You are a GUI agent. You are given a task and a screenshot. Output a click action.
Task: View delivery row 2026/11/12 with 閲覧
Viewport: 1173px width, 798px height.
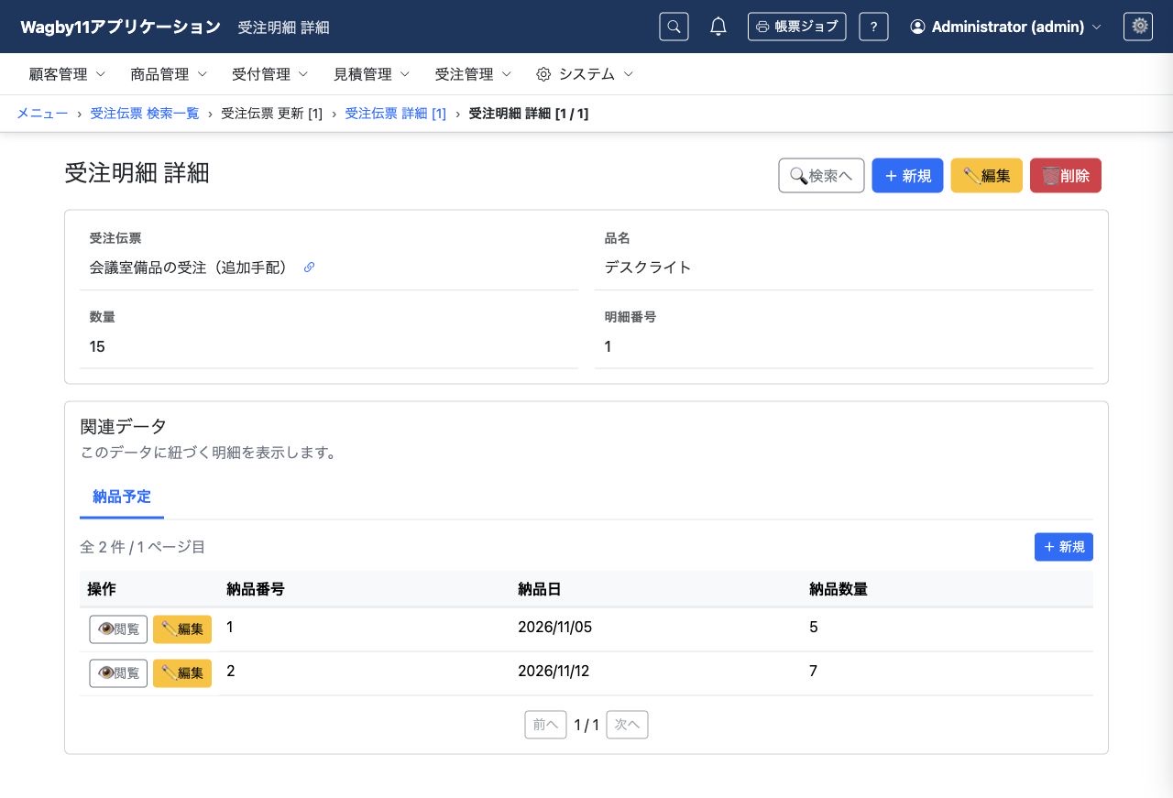point(118,673)
